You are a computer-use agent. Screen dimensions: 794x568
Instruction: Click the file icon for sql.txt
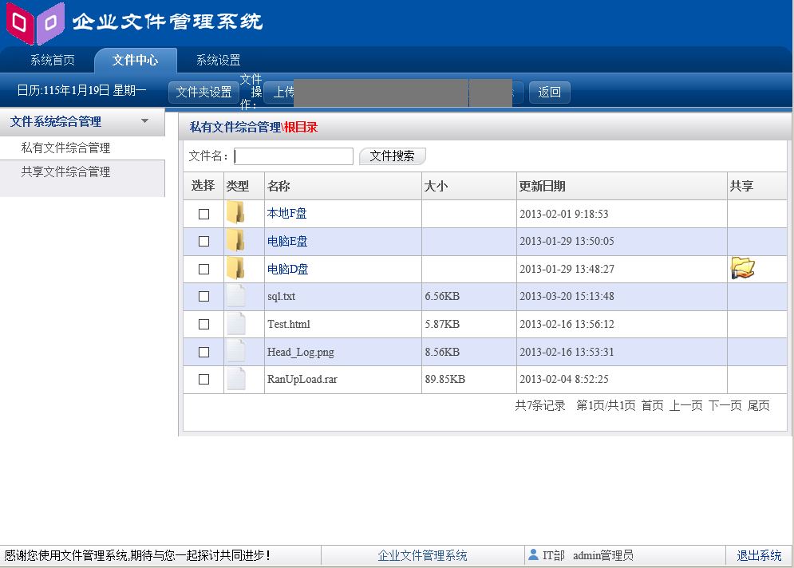click(x=235, y=296)
